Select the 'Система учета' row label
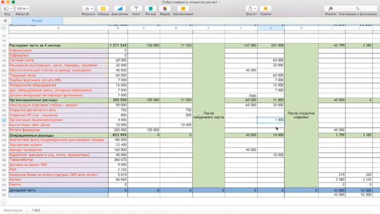The image size is (380, 214). (58, 60)
